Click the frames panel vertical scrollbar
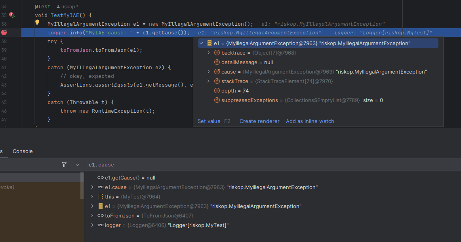Viewport: 461px width, 242px height. [x=82, y=185]
